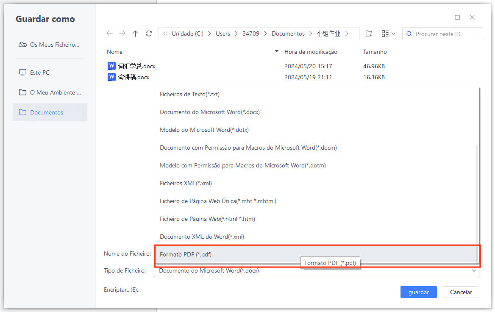Navigate to 34709 folder in breadcrumb
The width and height of the screenshot is (495, 312).
tap(250, 33)
